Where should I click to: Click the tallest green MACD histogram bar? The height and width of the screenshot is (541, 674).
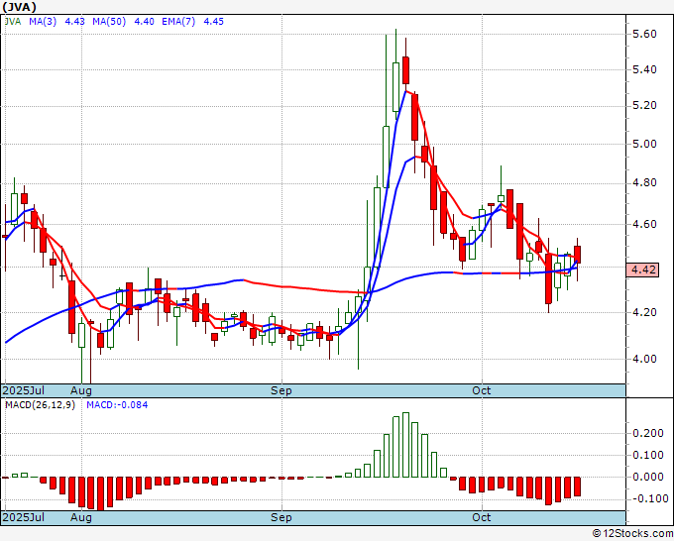405,445
